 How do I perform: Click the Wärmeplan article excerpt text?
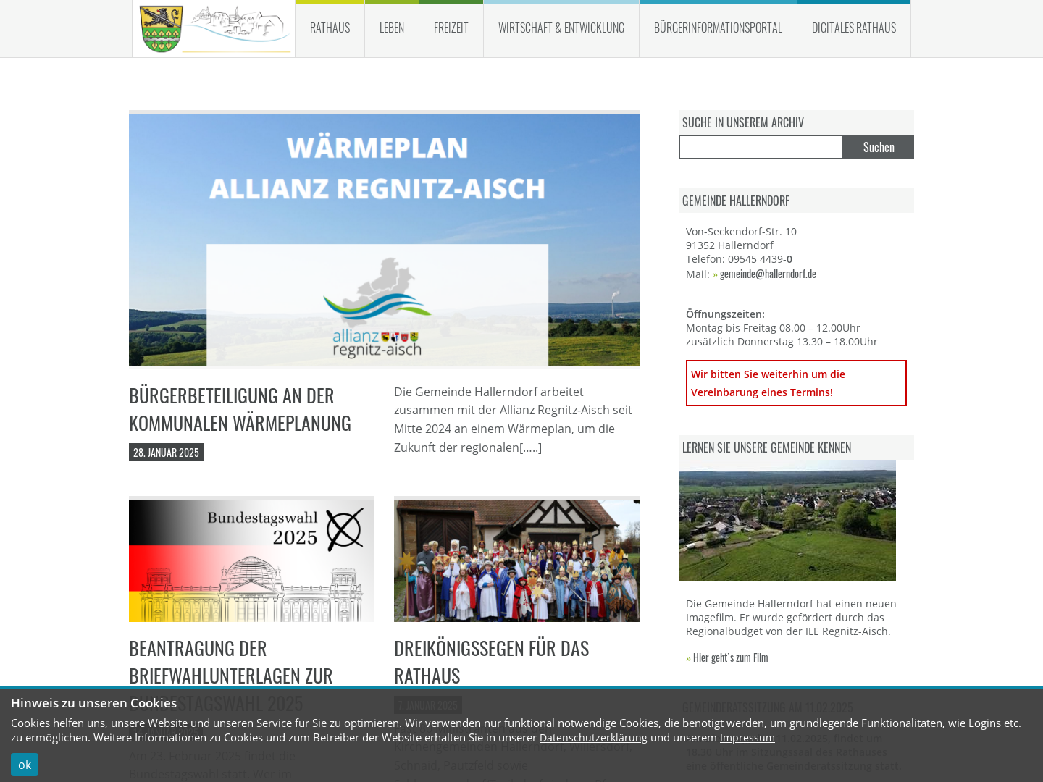tap(514, 419)
